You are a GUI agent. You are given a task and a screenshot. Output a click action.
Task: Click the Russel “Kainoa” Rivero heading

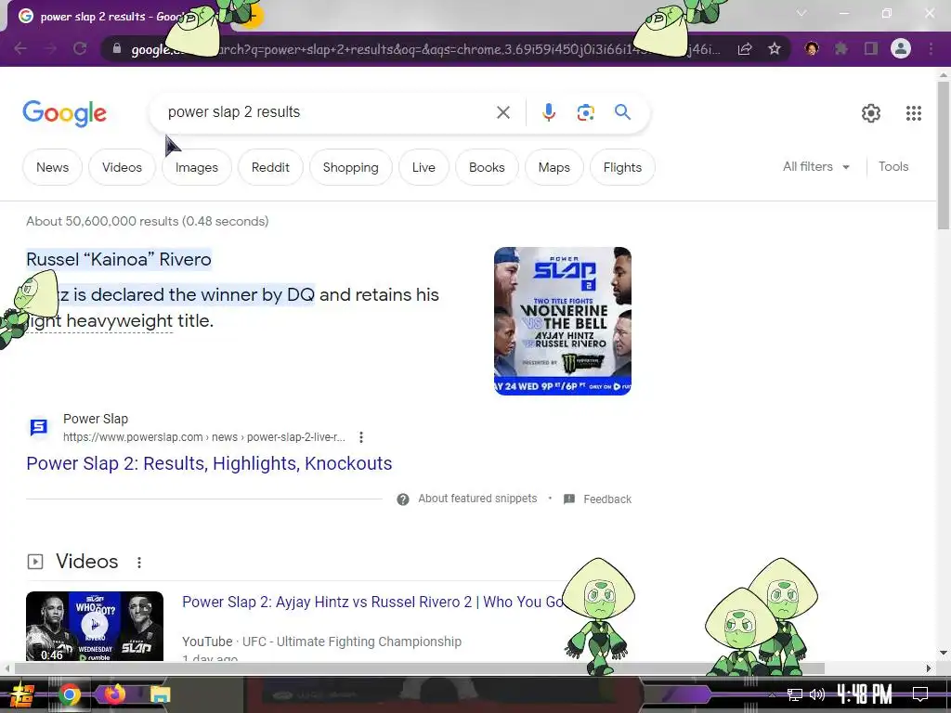pyautogui.click(x=119, y=259)
